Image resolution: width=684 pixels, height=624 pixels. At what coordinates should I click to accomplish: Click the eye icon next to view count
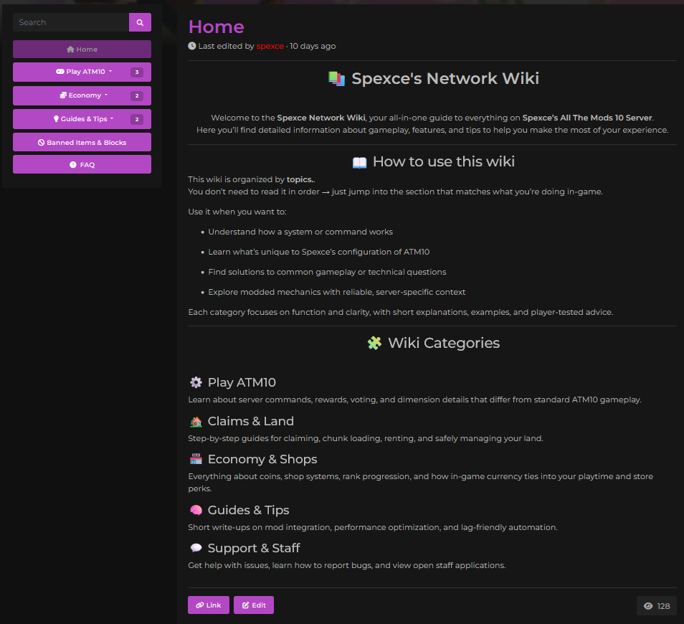pos(648,606)
